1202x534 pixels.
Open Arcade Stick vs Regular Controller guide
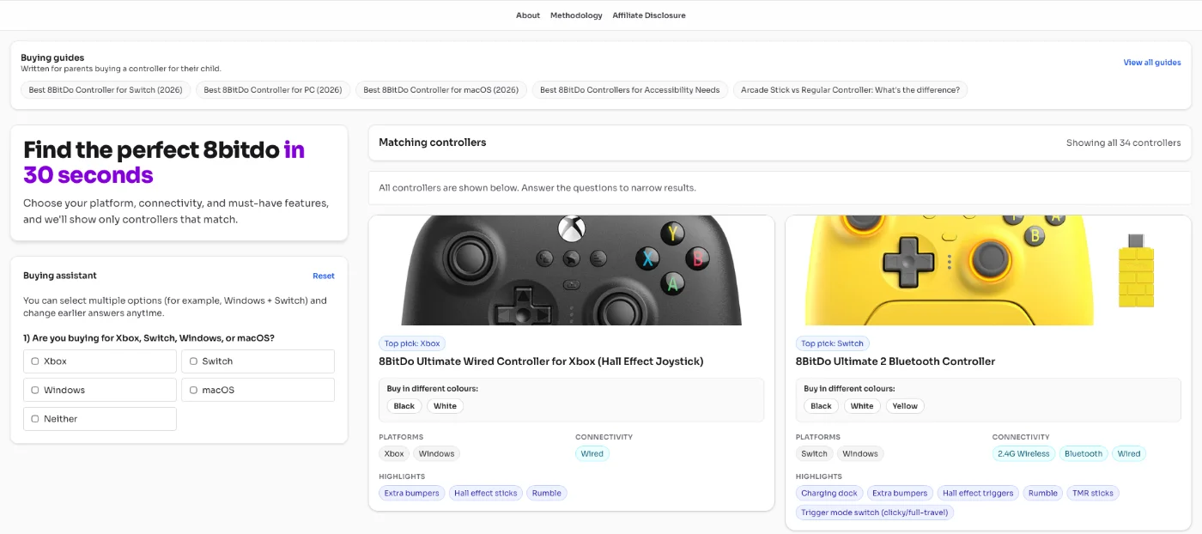(850, 90)
